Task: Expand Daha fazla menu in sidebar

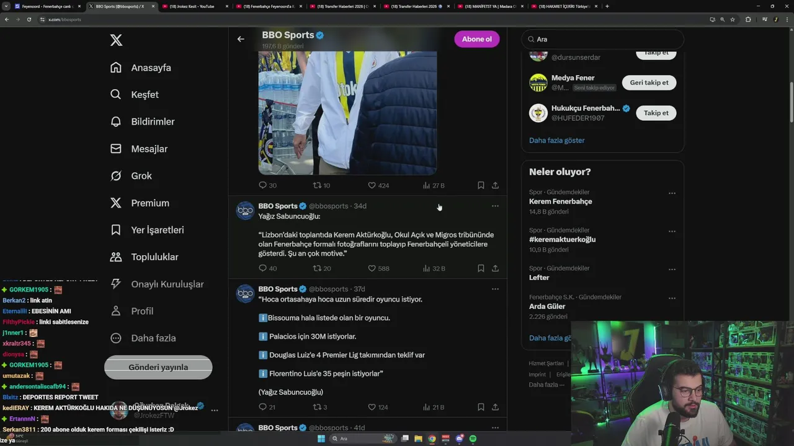Action: click(143, 338)
